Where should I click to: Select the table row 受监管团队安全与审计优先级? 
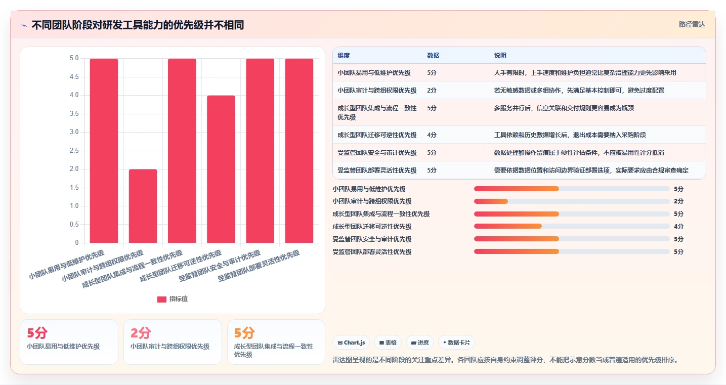click(x=519, y=153)
